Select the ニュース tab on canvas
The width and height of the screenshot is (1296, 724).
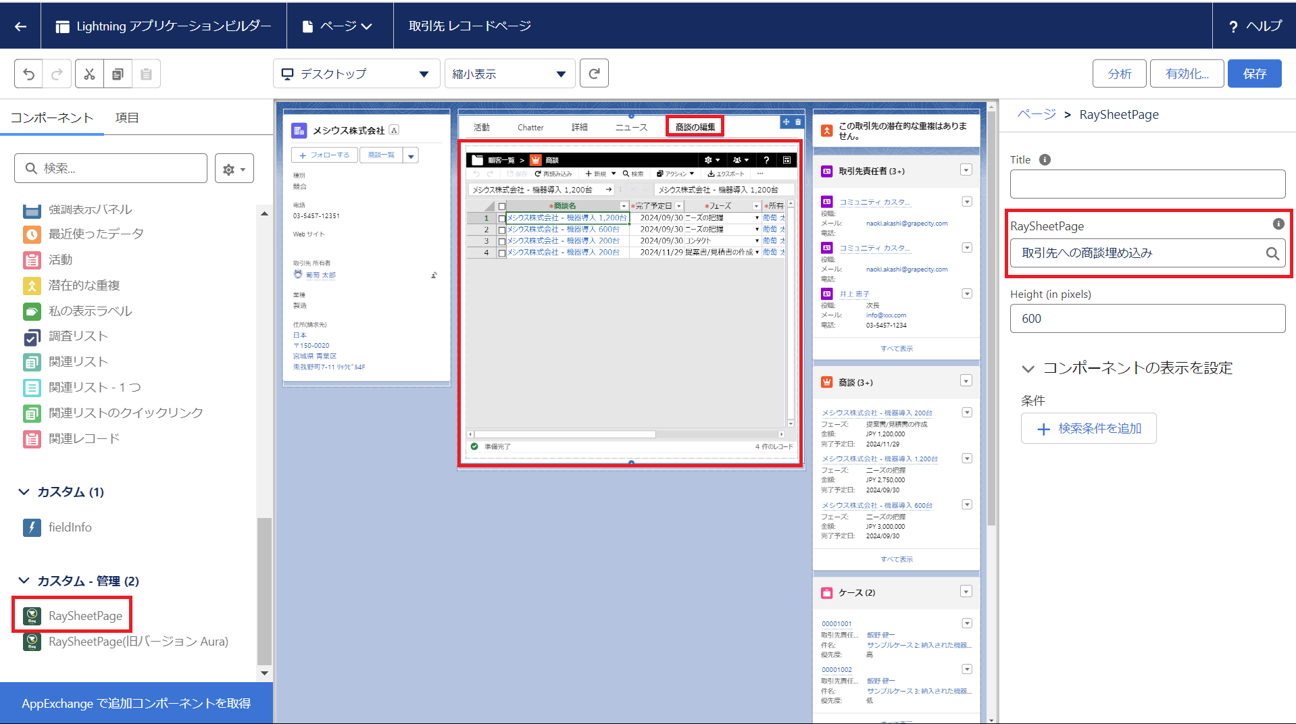tap(631, 127)
